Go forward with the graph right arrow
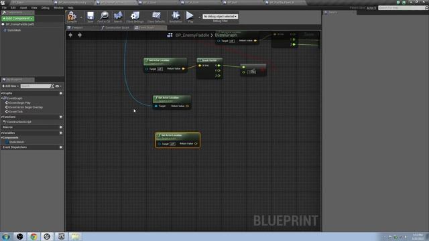 pyautogui.click(x=80, y=35)
